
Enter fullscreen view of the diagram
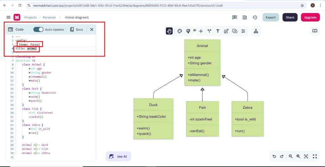pos(315,156)
